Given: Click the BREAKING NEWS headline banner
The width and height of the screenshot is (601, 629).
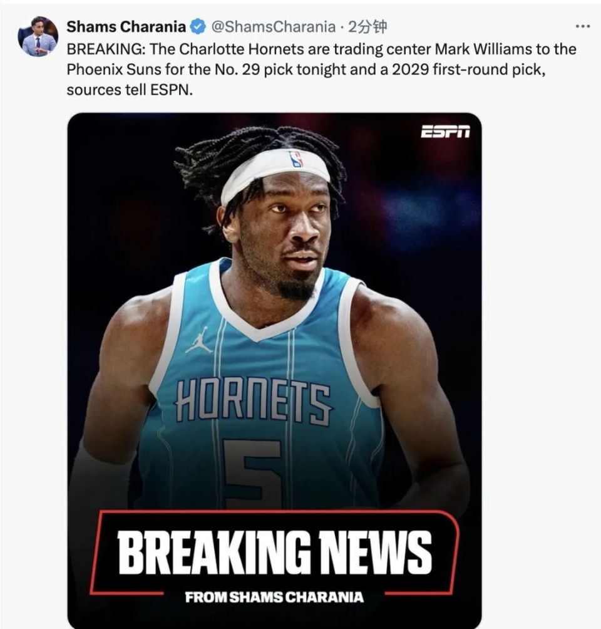Looking at the screenshot, I should (x=275, y=553).
